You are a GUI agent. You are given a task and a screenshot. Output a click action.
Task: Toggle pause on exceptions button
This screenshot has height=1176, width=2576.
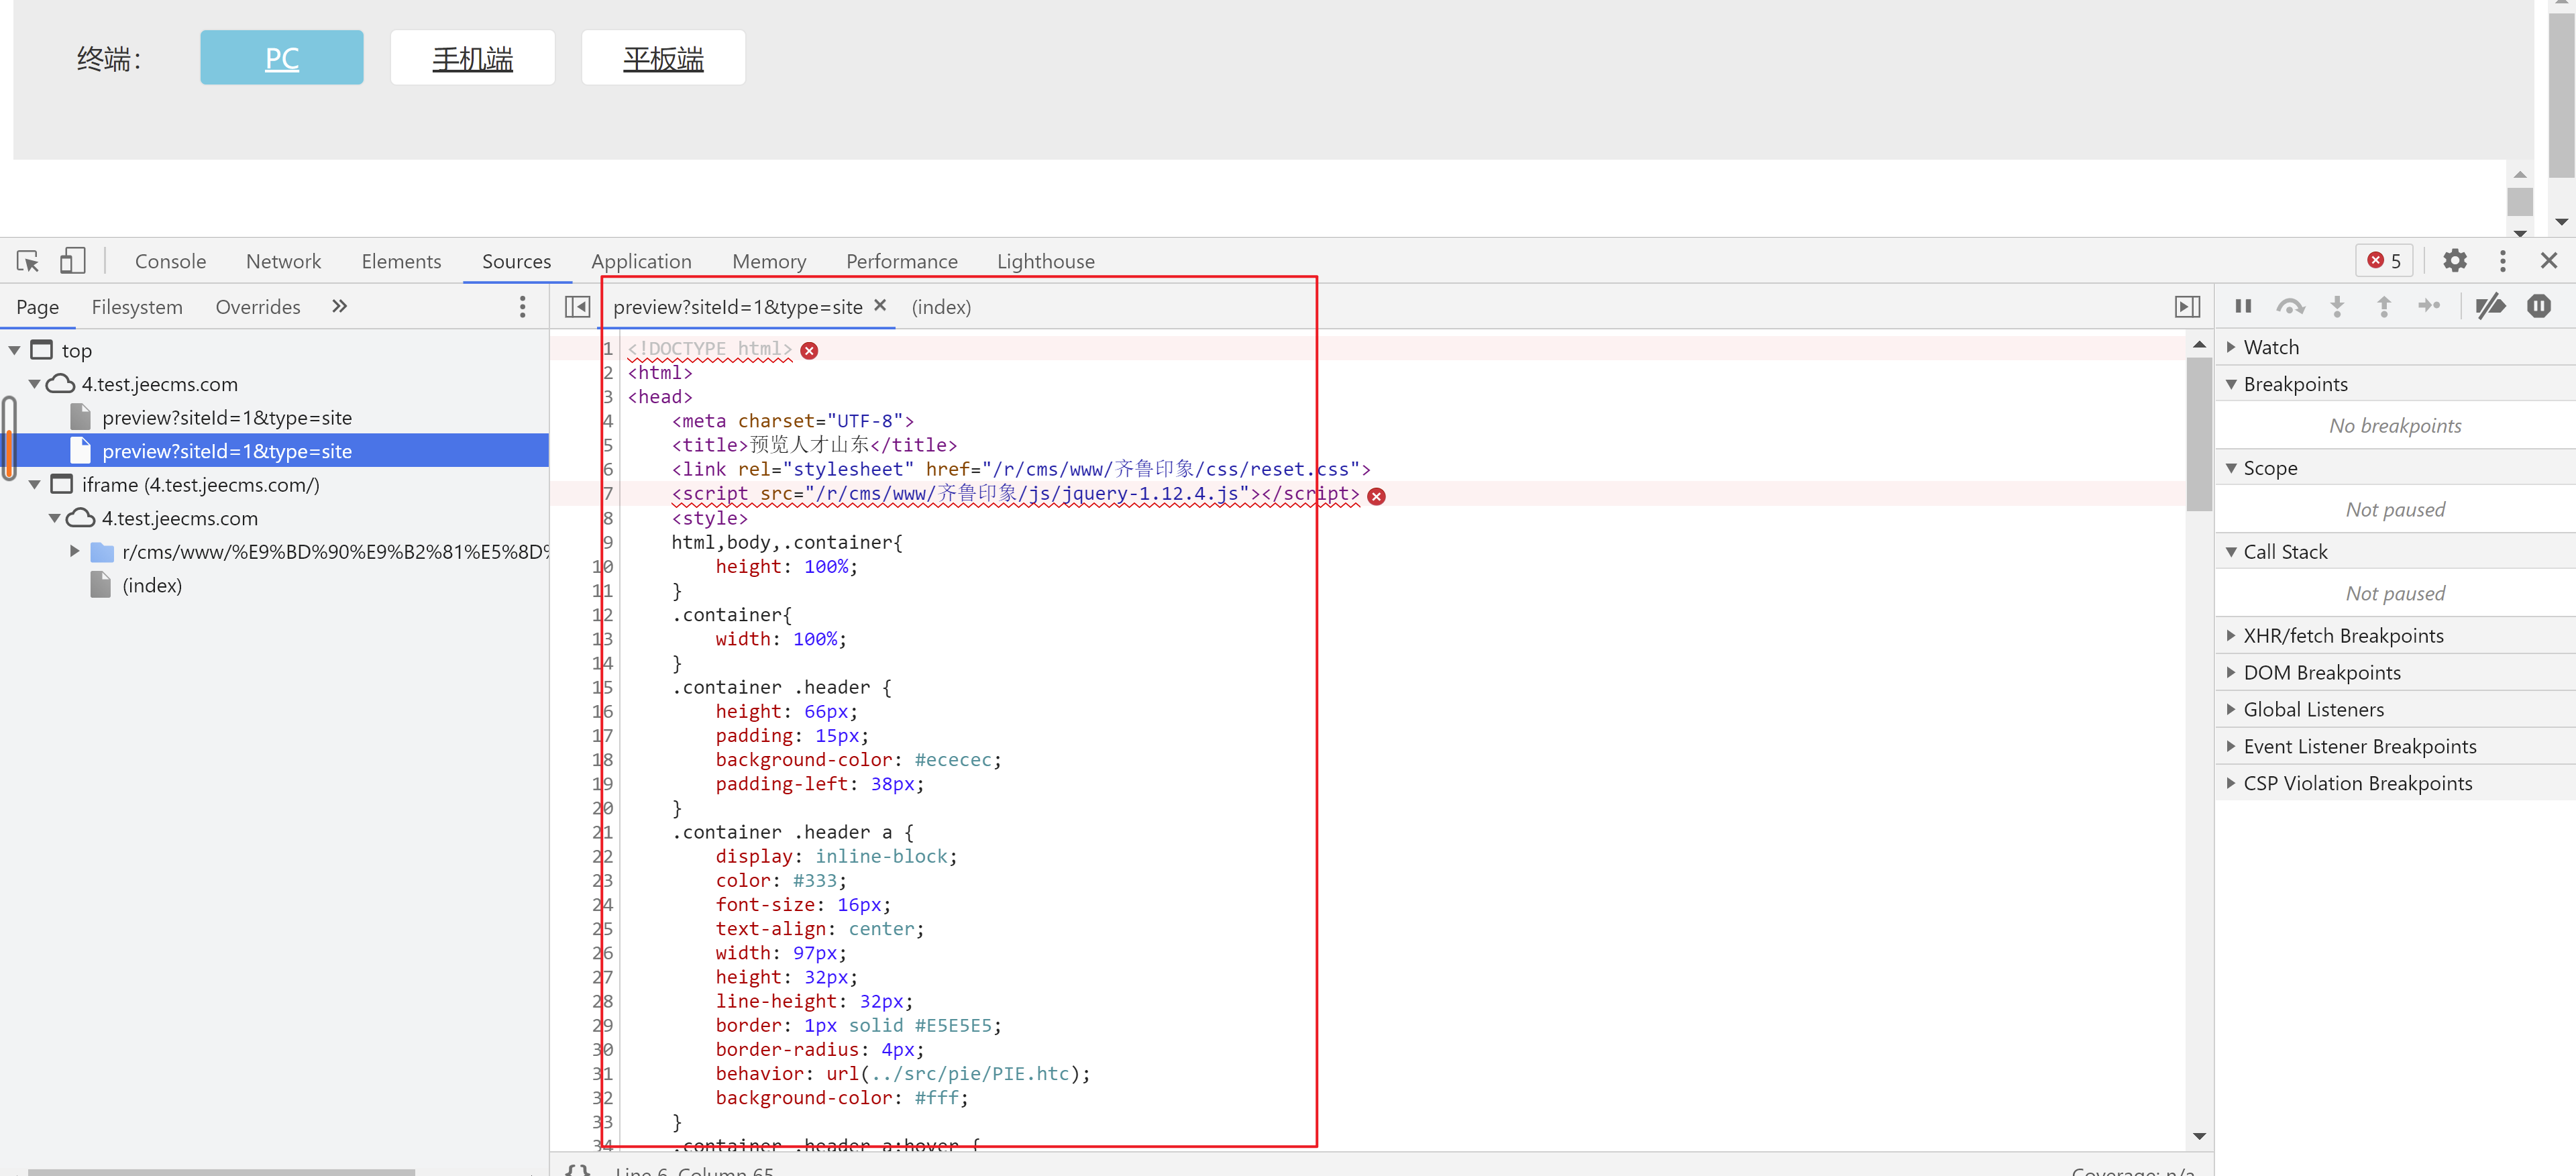coord(2538,306)
